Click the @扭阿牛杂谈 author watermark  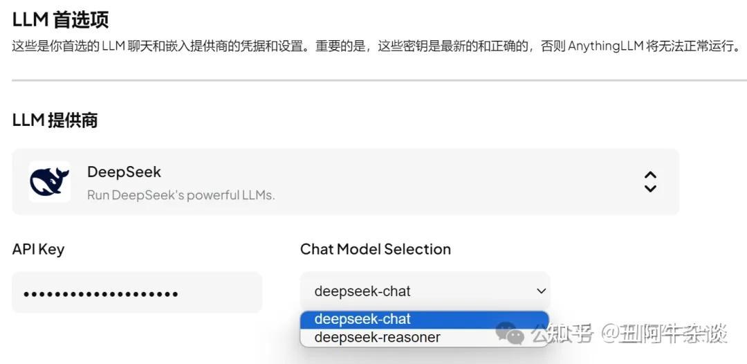664,334
